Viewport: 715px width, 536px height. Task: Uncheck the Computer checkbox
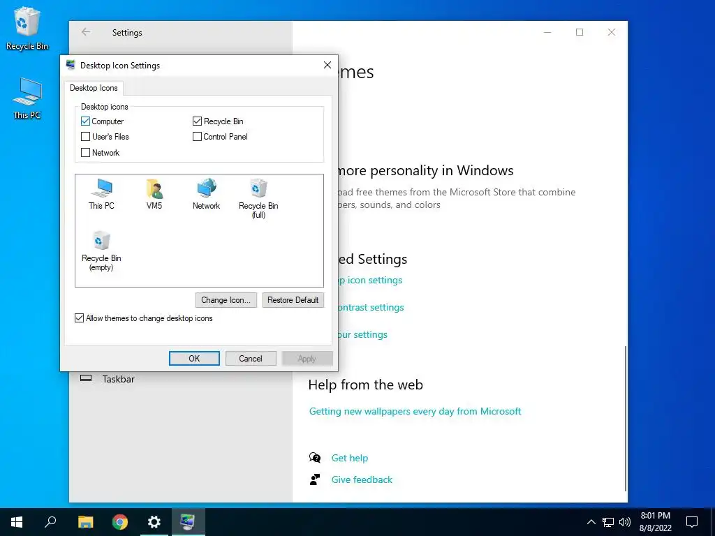click(x=85, y=121)
